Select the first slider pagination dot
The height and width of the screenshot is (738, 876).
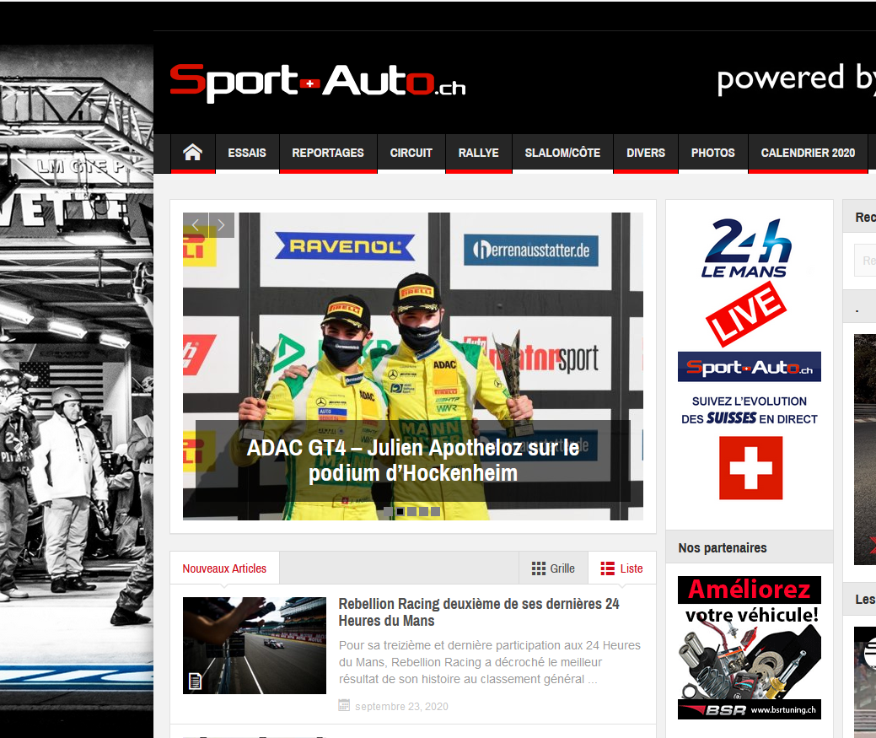(x=389, y=511)
